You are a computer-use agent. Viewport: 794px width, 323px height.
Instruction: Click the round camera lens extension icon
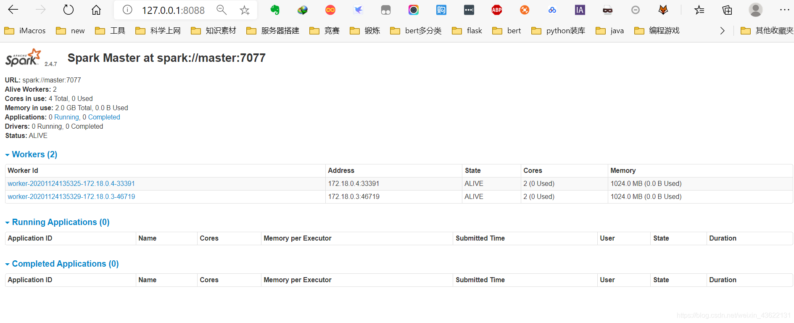[x=414, y=10]
